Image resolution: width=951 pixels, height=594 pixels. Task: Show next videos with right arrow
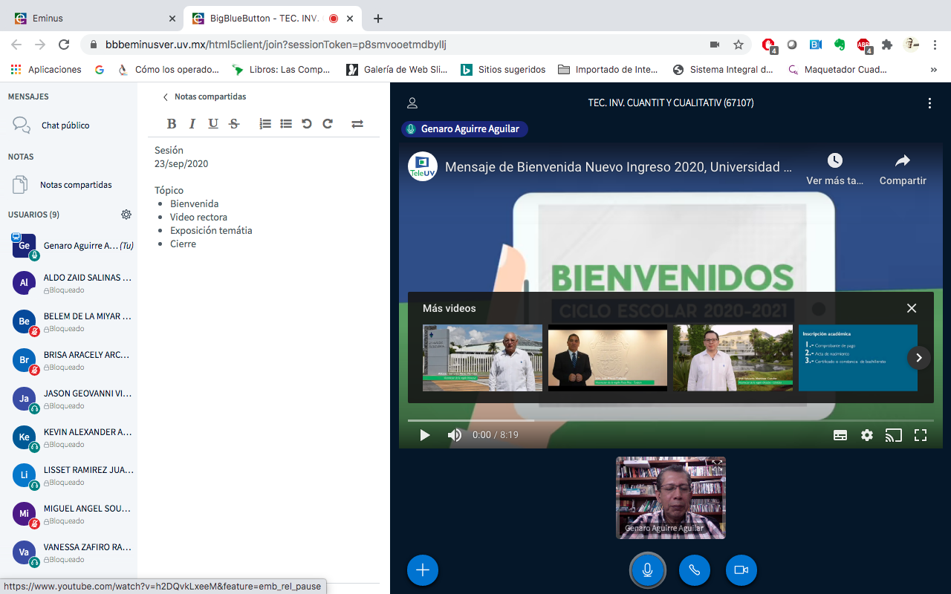pyautogui.click(x=918, y=357)
